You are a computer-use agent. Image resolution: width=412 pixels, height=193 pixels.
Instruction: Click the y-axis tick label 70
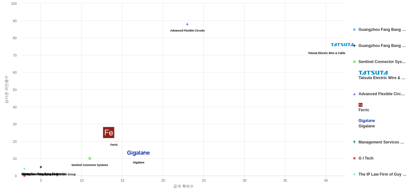pos(15,55)
